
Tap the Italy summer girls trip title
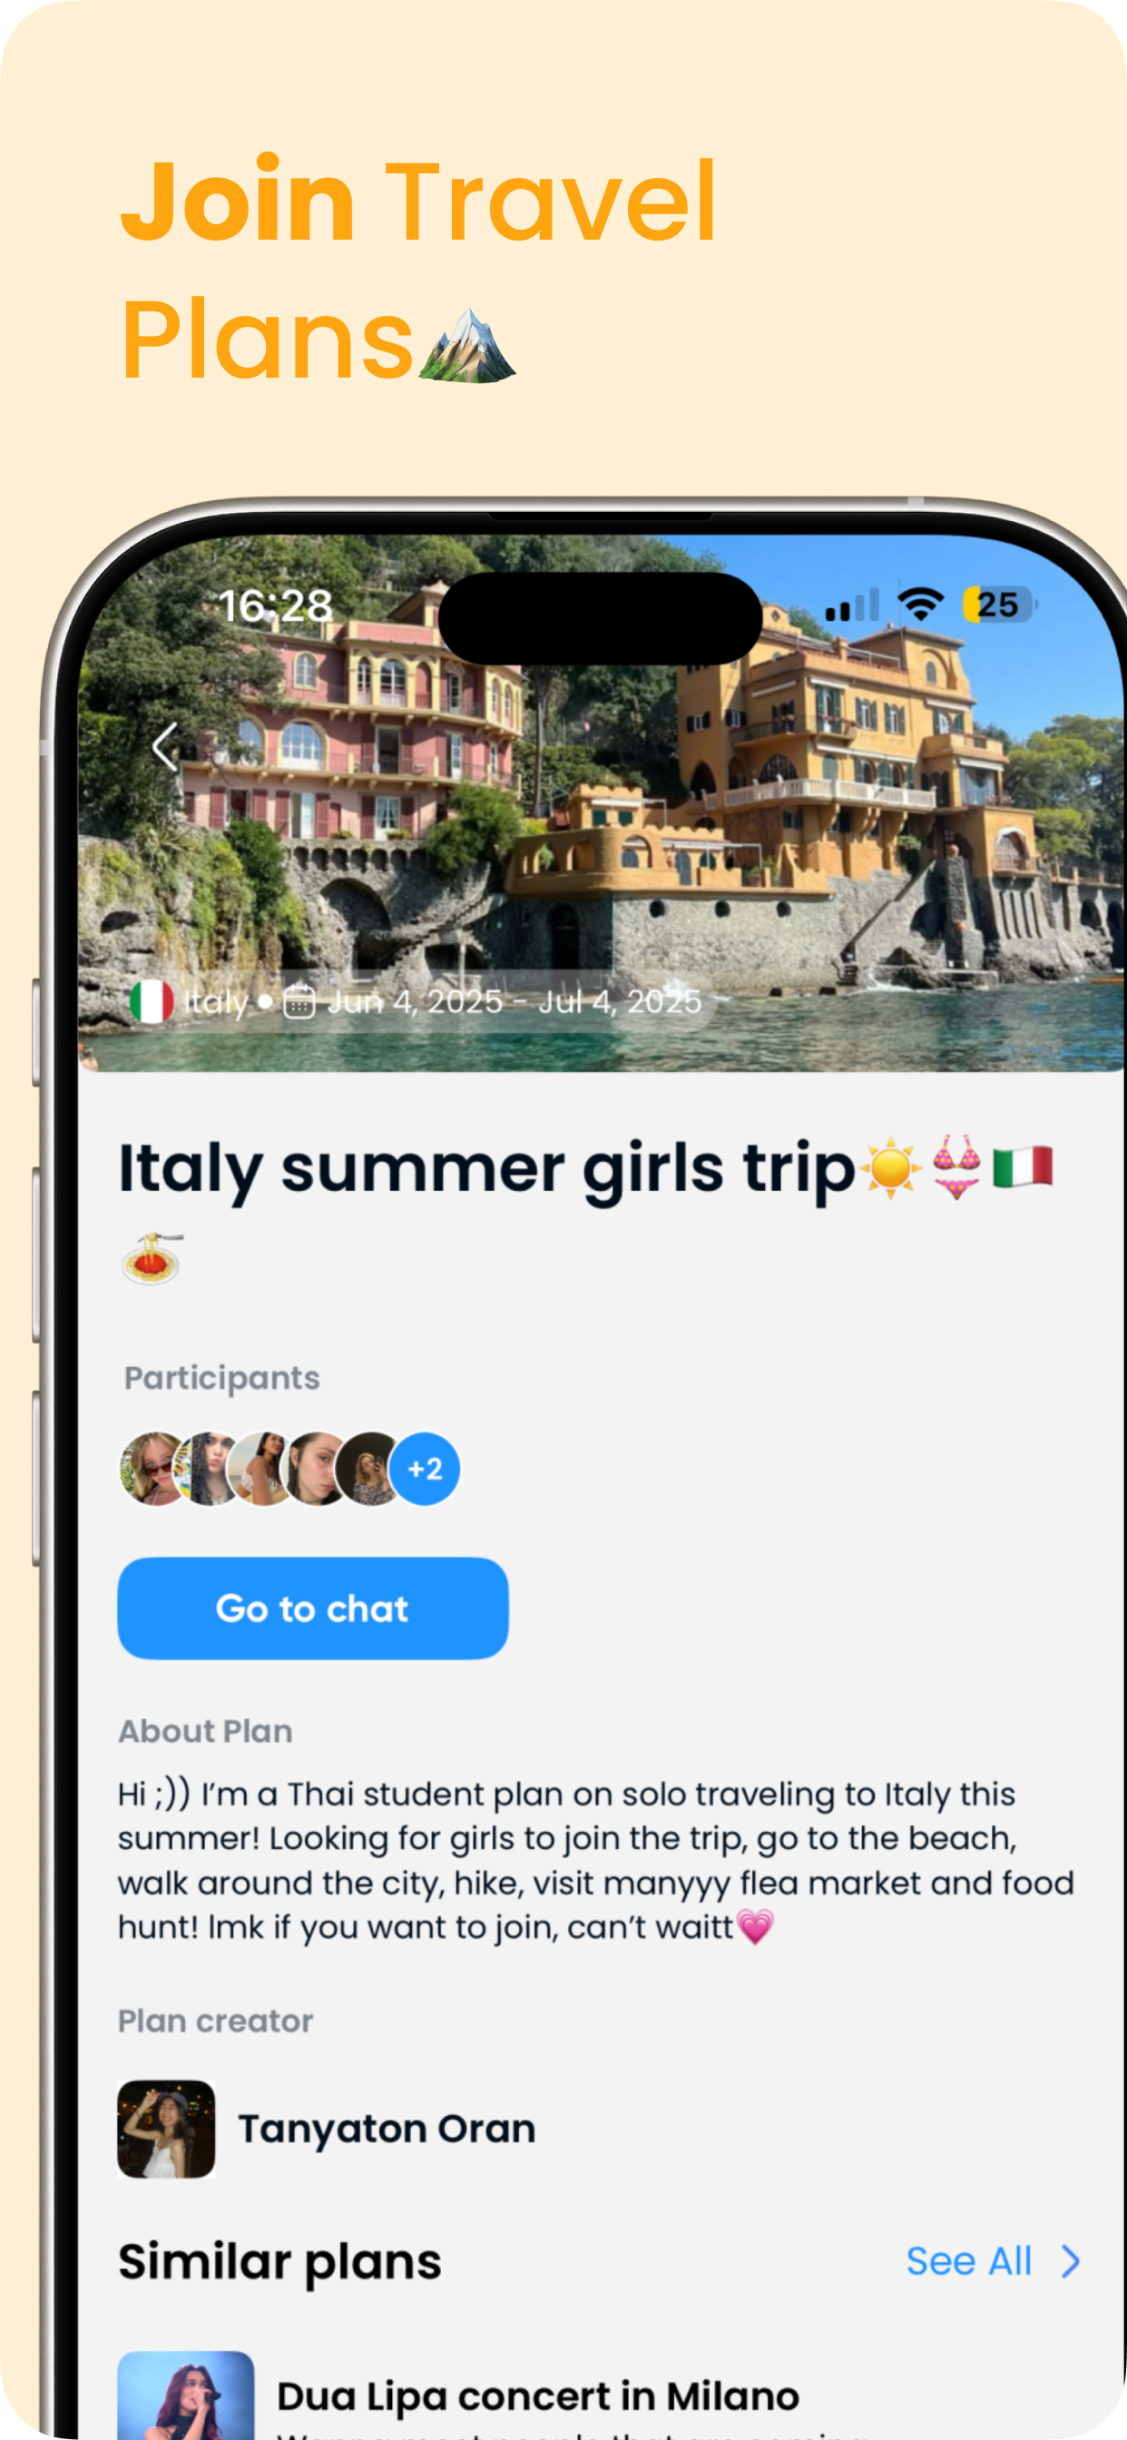pos(486,1168)
